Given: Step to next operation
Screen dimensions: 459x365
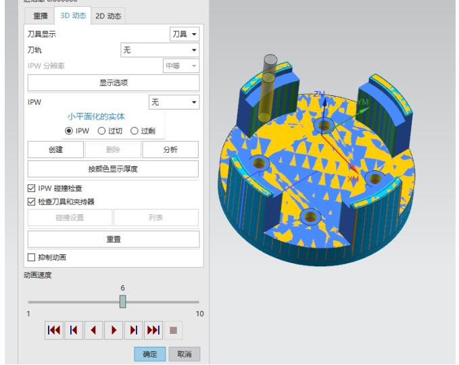Looking at the screenshot, I should [133, 330].
